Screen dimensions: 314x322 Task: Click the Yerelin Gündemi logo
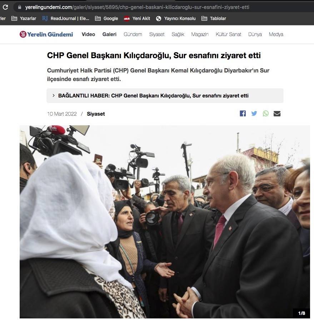click(46, 34)
